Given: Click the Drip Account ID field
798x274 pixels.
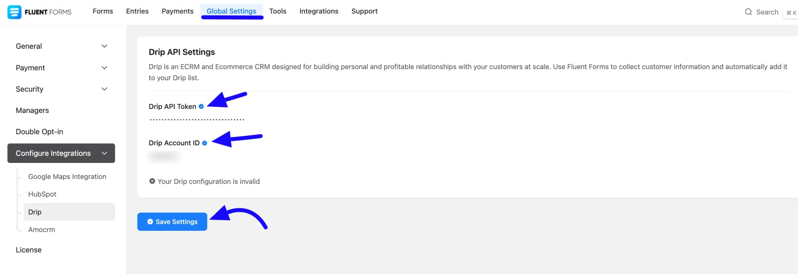Looking at the screenshot, I should click(165, 156).
